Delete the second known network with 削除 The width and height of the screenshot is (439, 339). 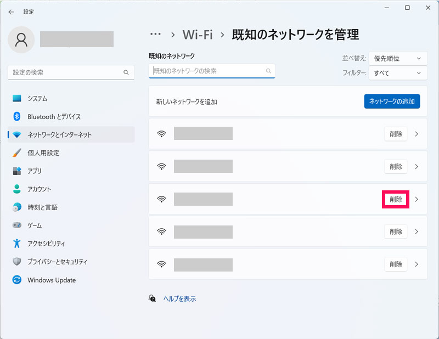[x=396, y=167]
